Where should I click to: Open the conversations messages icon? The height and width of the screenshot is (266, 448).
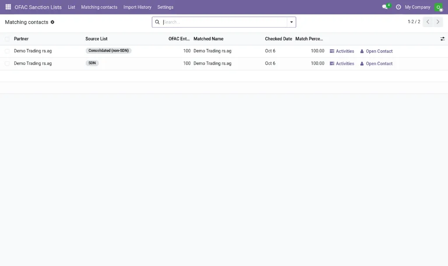pyautogui.click(x=385, y=7)
